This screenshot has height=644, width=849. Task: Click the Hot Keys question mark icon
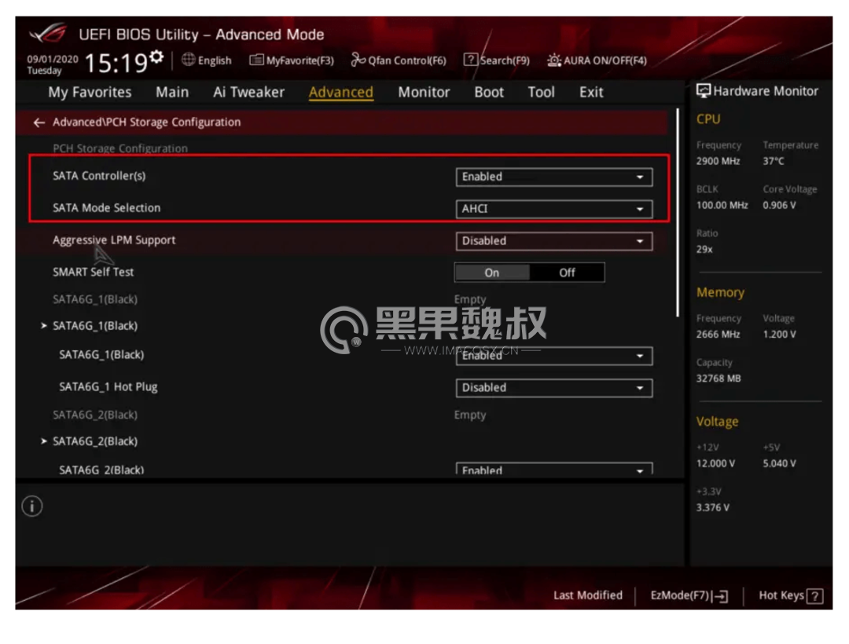click(x=814, y=596)
